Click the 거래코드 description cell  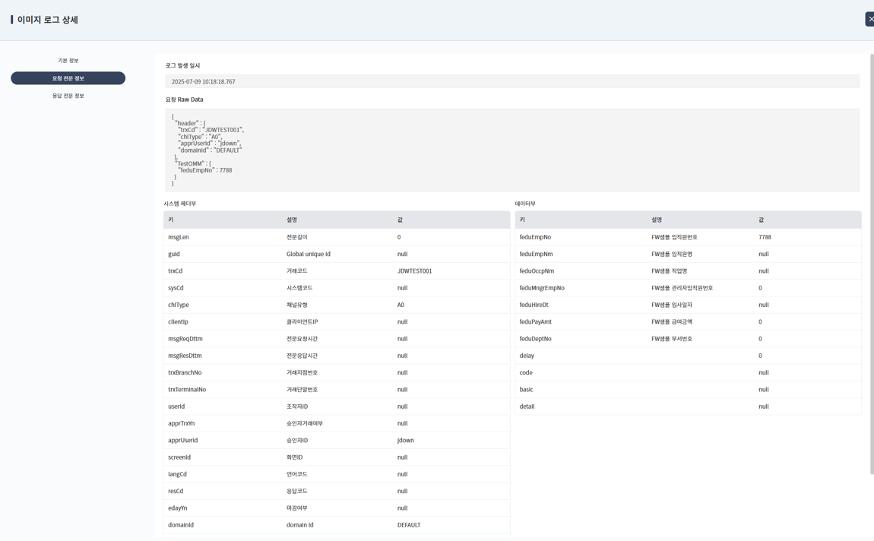pos(296,271)
